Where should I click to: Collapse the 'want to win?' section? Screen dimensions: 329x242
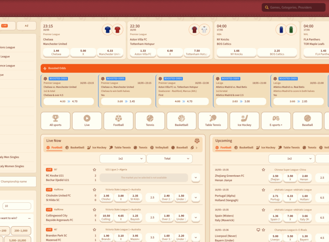[30, 218]
